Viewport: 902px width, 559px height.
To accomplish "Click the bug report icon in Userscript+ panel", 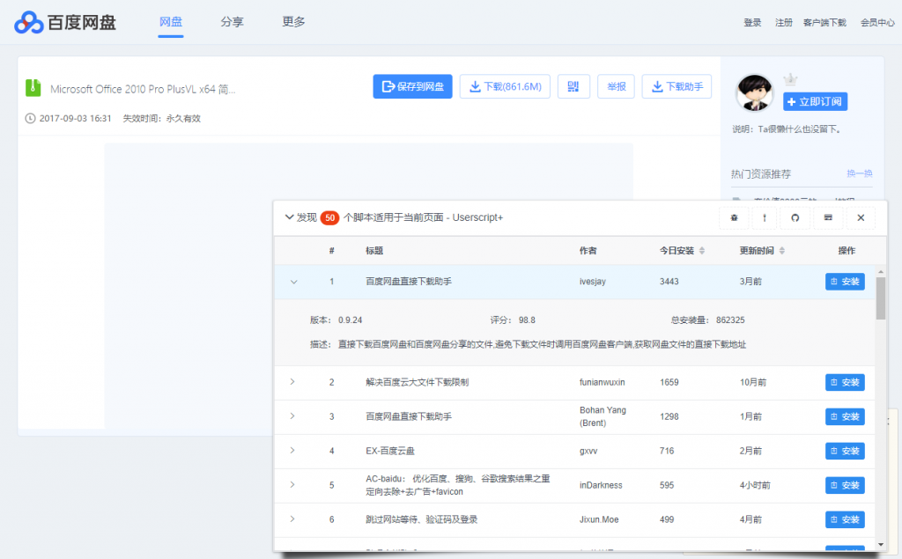I will pos(734,218).
